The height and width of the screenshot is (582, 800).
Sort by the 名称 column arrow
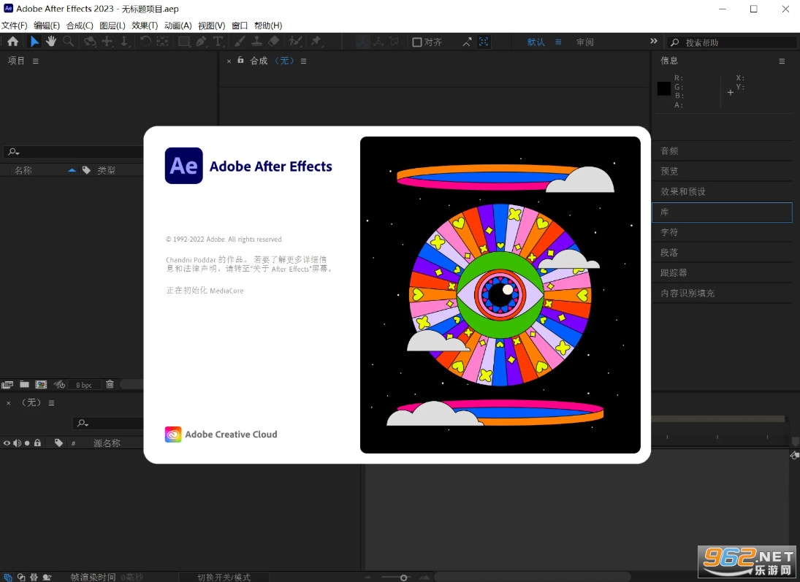[x=72, y=170]
